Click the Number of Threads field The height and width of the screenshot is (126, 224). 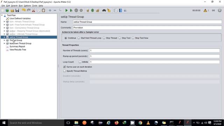point(155,50)
